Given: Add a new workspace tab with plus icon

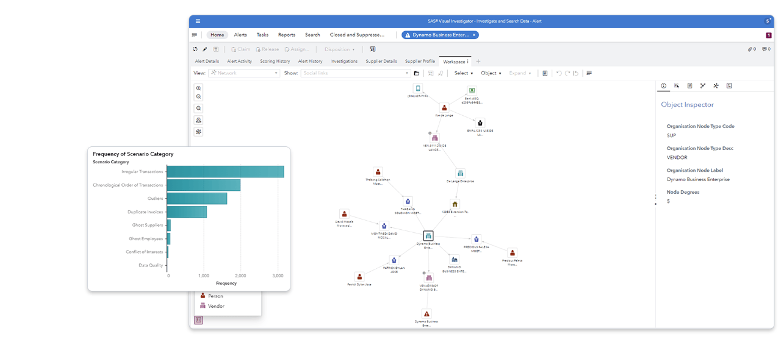Looking at the screenshot, I should 478,62.
